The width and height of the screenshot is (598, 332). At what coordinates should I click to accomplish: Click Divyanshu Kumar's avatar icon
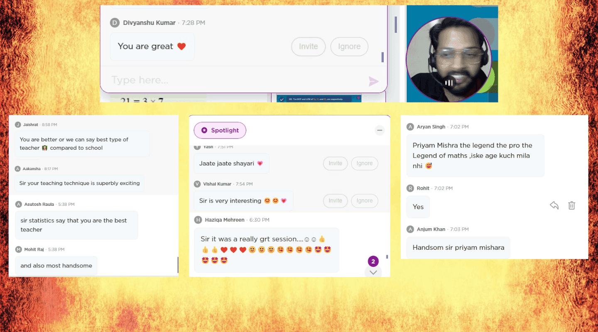[x=115, y=23]
